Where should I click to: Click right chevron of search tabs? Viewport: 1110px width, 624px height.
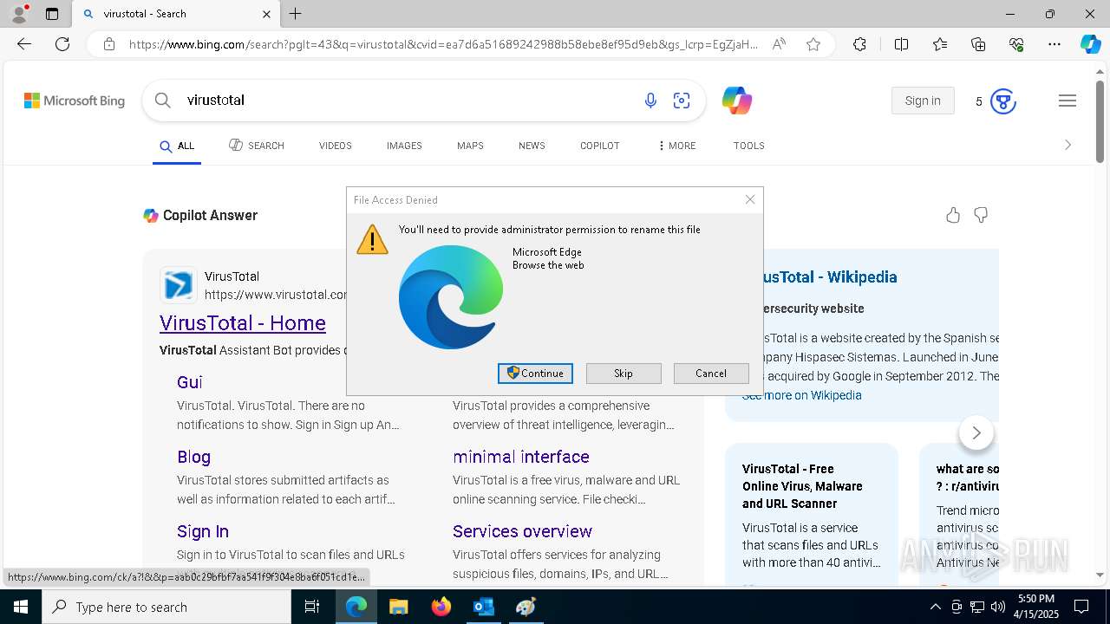click(1068, 146)
